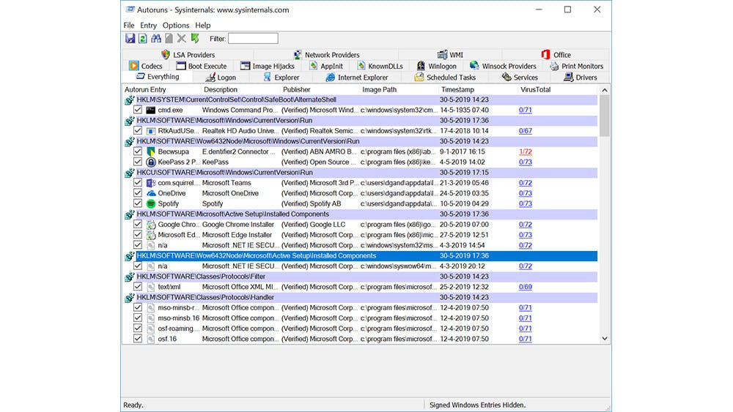This screenshot has width=733, height=412.
Task: Click the KeePass padlock entry icon
Action: (x=151, y=162)
